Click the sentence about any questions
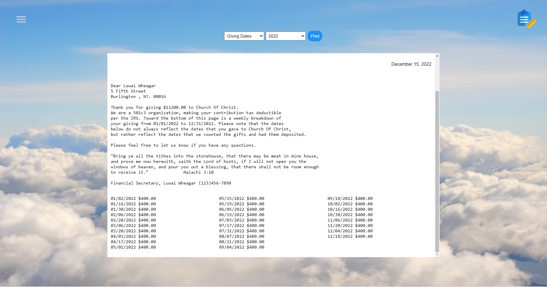Viewport: 547px width, 287px height. 183,145
